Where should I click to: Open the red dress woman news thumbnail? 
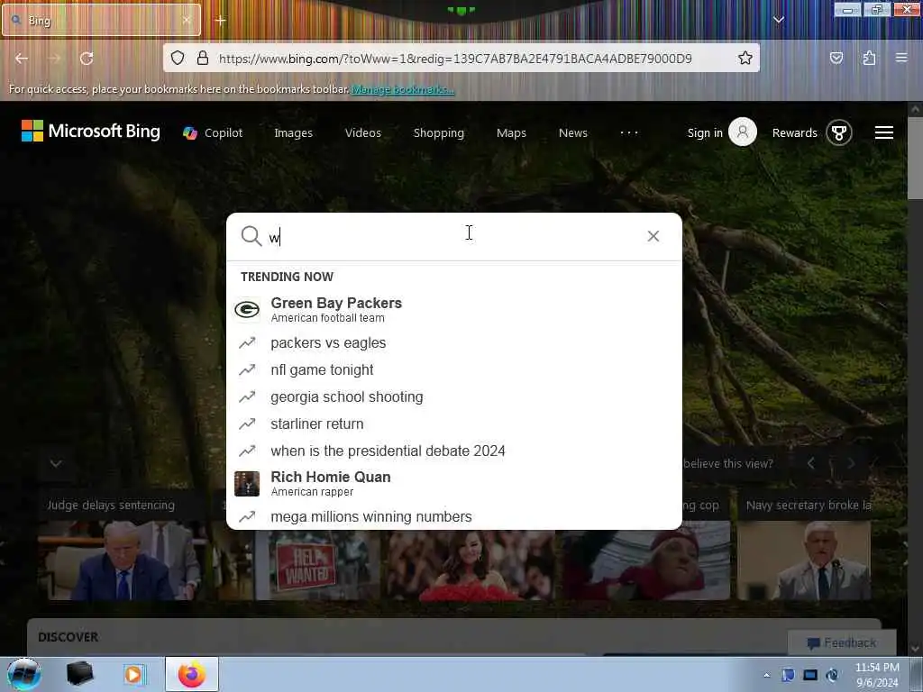[x=469, y=565]
